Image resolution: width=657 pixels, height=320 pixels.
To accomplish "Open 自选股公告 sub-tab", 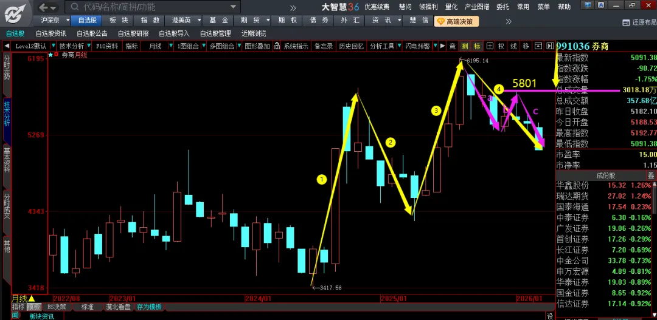I will 92,34.
